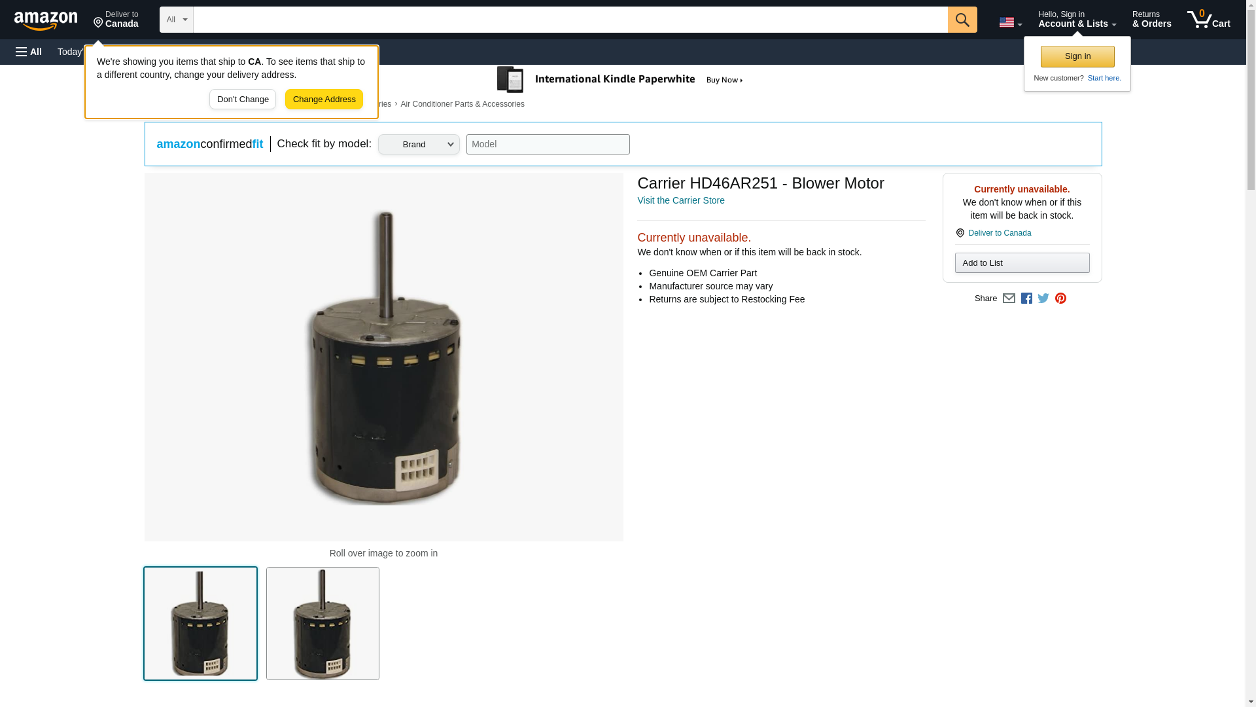Select the second blower motor thumbnail
The image size is (1256, 707).
[x=323, y=623]
